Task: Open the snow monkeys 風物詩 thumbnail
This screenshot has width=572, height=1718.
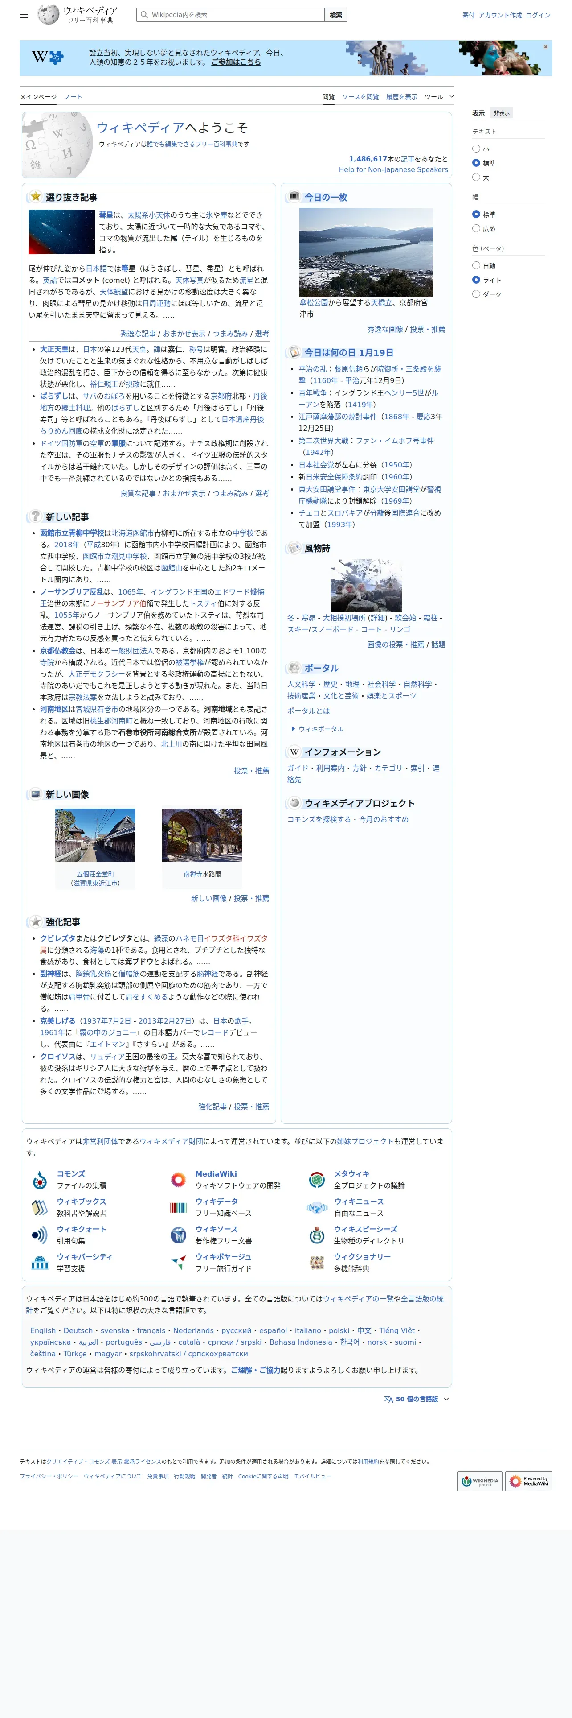Action: tap(366, 585)
